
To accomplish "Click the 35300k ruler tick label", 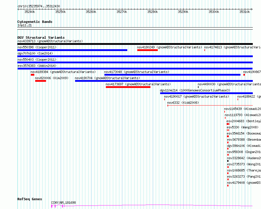I will point(214,12).
